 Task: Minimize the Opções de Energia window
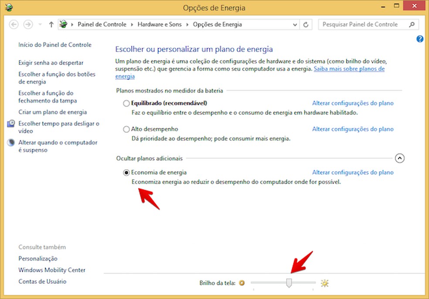[x=383, y=6]
